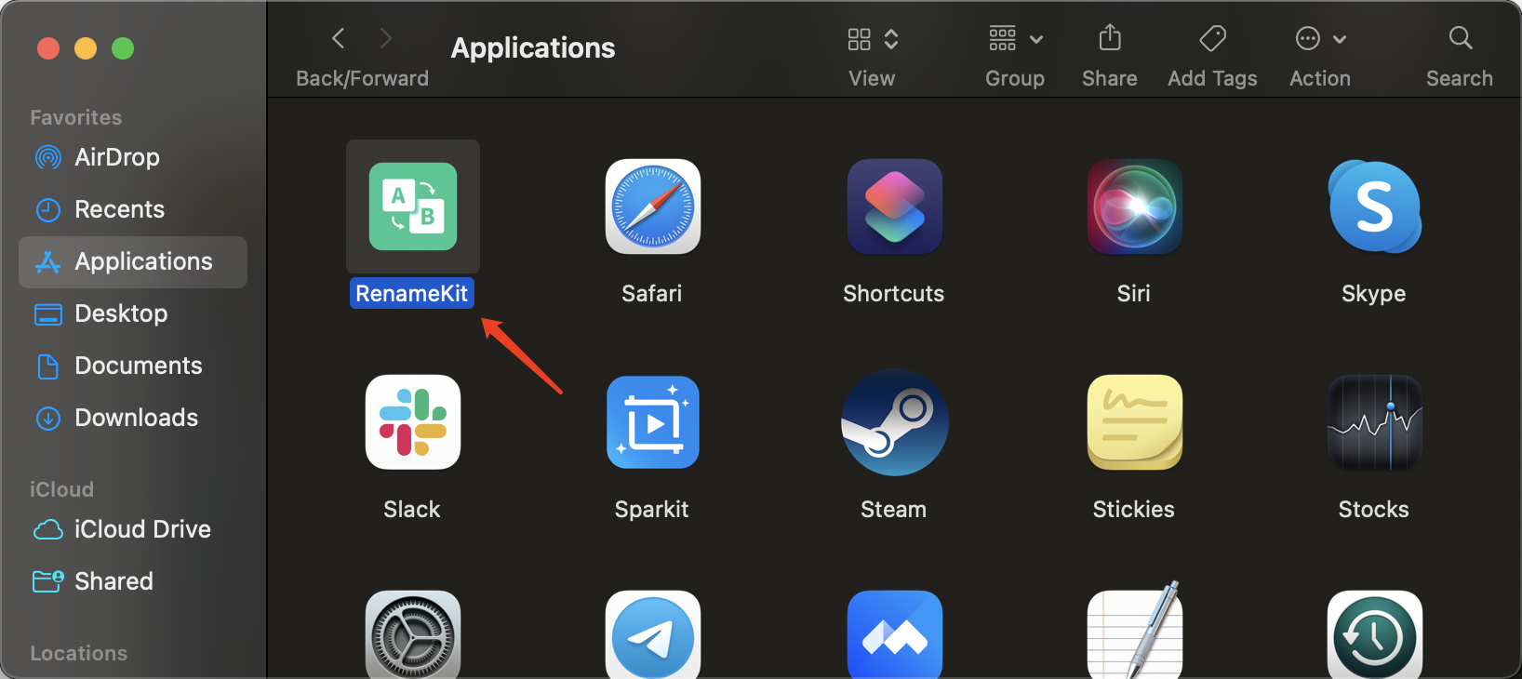Open the View icon grid switcher

pos(873,38)
